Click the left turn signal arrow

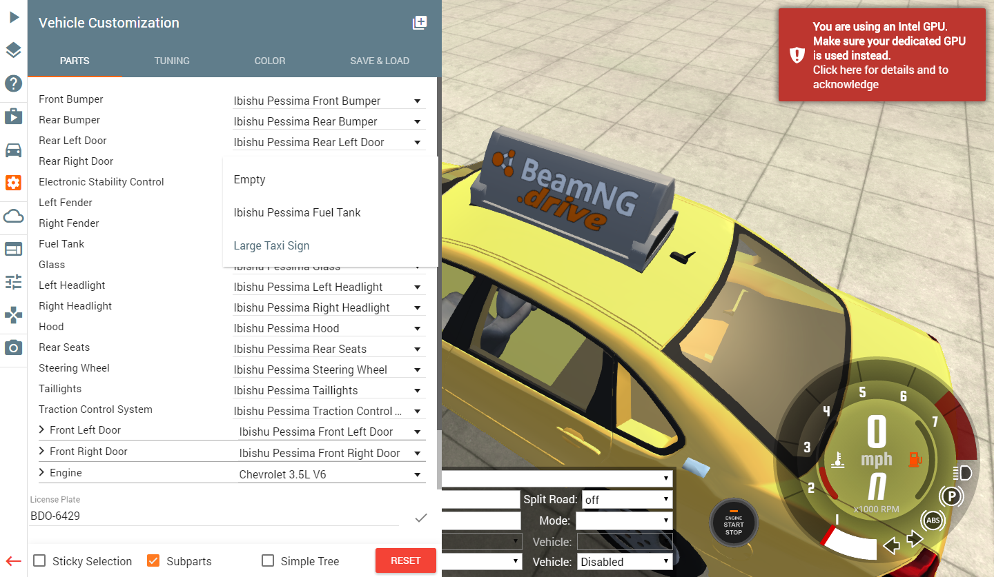(892, 546)
